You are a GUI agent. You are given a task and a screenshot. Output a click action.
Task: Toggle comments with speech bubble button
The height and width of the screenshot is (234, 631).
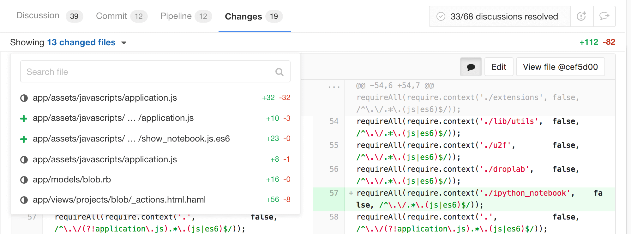click(x=471, y=67)
